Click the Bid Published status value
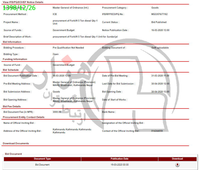The image size is (199, 170). (x=159, y=22)
